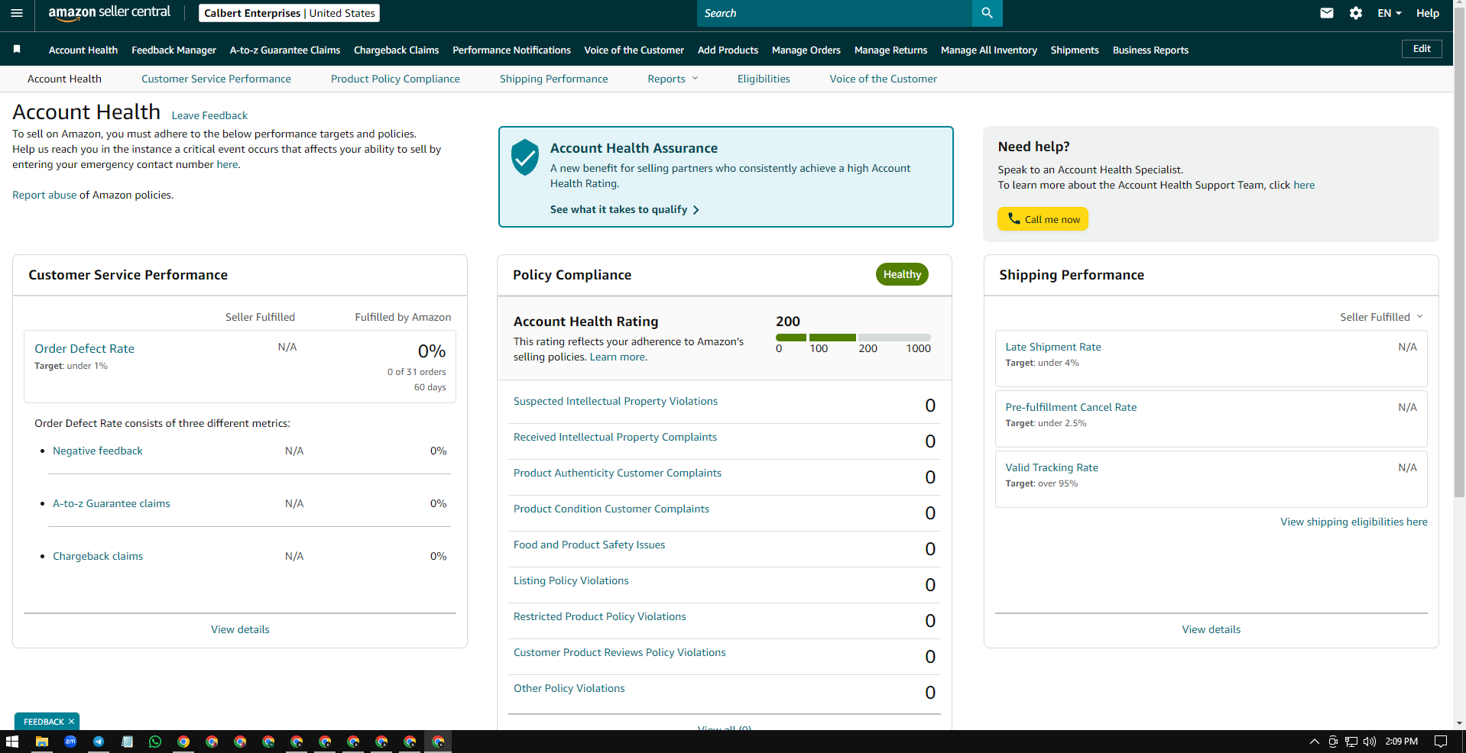Click the Amazon Seller Central logo
1466x753 pixels.
click(109, 13)
